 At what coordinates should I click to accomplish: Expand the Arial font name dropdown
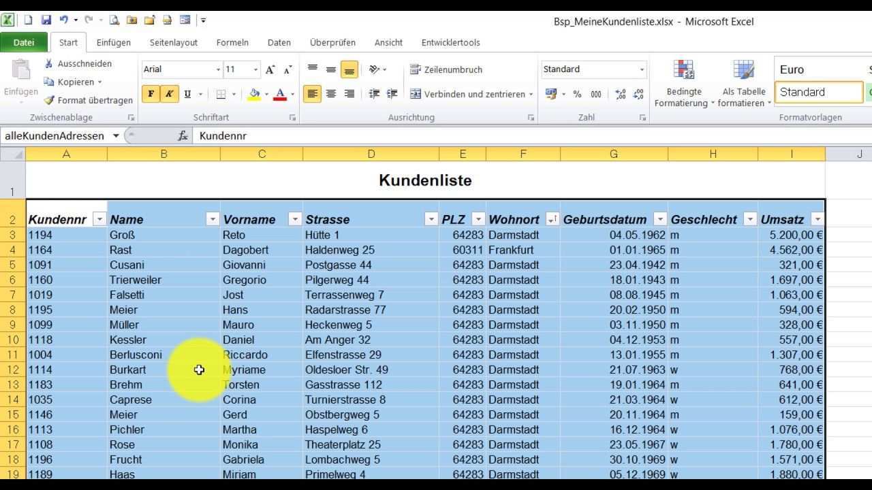[x=218, y=69]
